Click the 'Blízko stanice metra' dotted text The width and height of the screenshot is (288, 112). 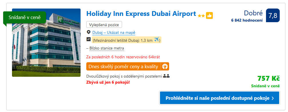coord(107,48)
